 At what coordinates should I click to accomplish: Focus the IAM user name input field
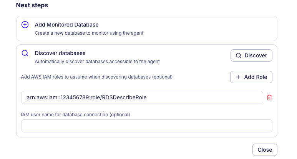(146, 126)
